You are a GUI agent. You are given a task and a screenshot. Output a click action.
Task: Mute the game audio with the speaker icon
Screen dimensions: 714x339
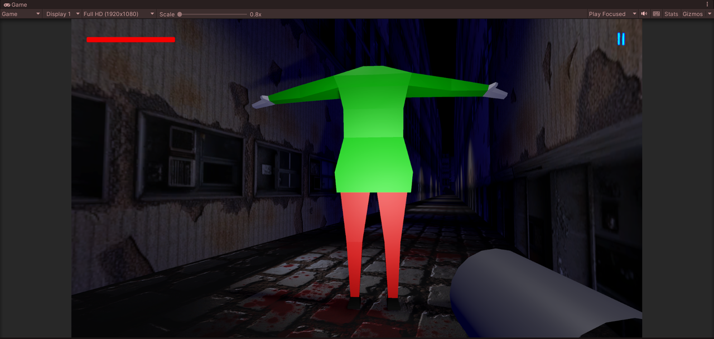pos(644,14)
